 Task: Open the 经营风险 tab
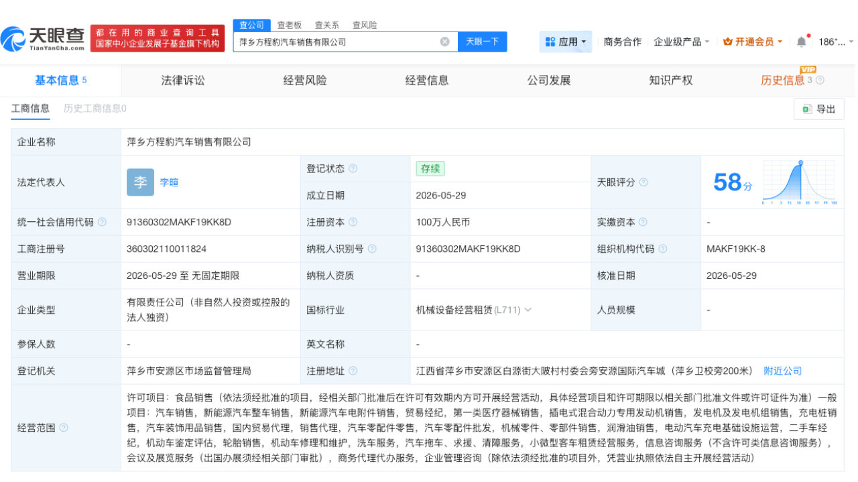point(305,80)
